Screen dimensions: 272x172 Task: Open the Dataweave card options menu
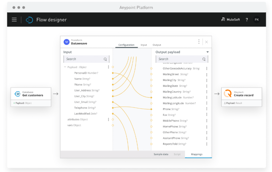(199, 42)
